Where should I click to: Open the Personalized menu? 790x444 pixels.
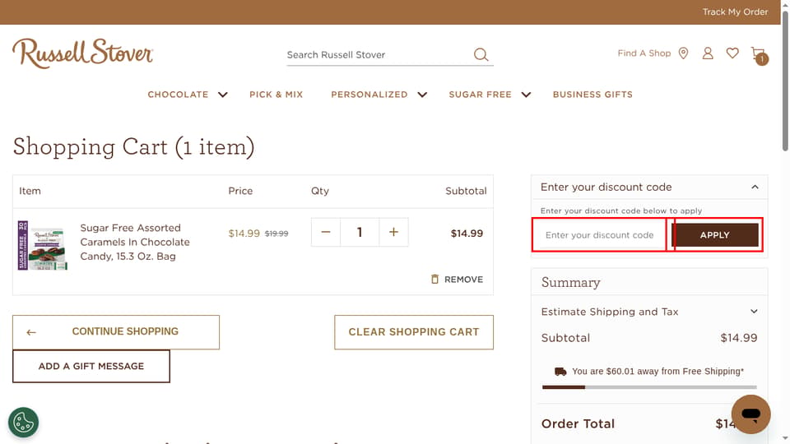[369, 95]
